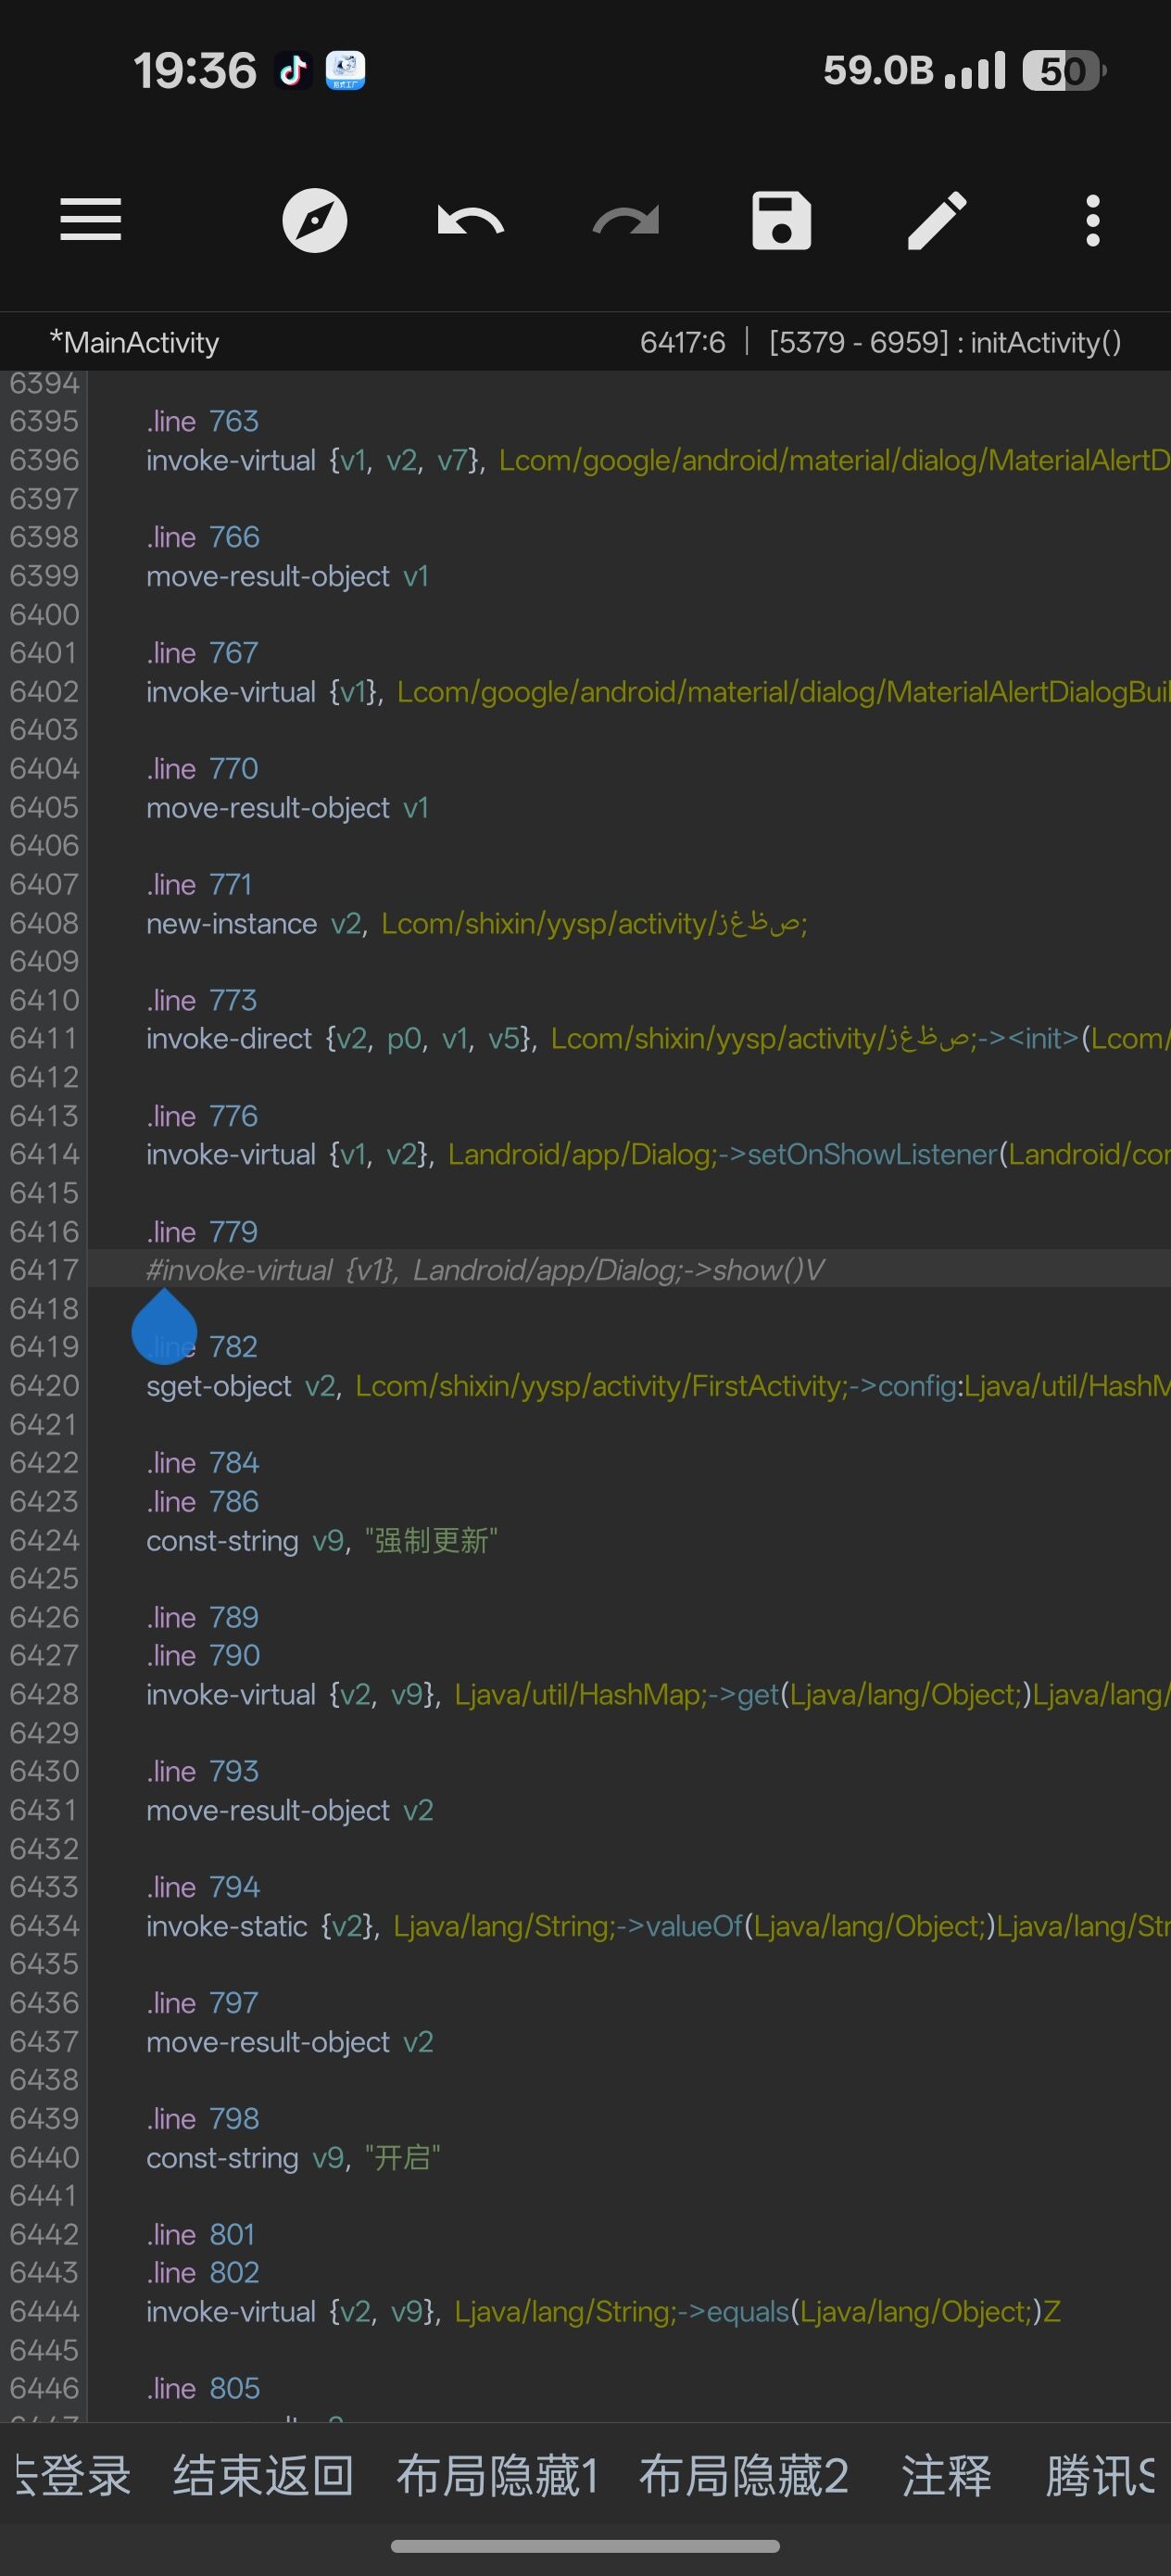Tap the TikTok notification icon
Viewport: 1171px width, 2576px height.
(293, 71)
